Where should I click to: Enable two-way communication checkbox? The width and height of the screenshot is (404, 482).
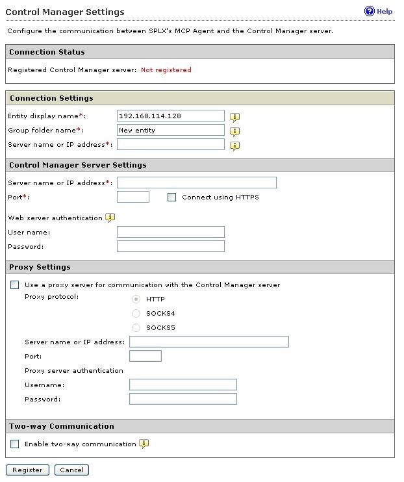(x=15, y=444)
